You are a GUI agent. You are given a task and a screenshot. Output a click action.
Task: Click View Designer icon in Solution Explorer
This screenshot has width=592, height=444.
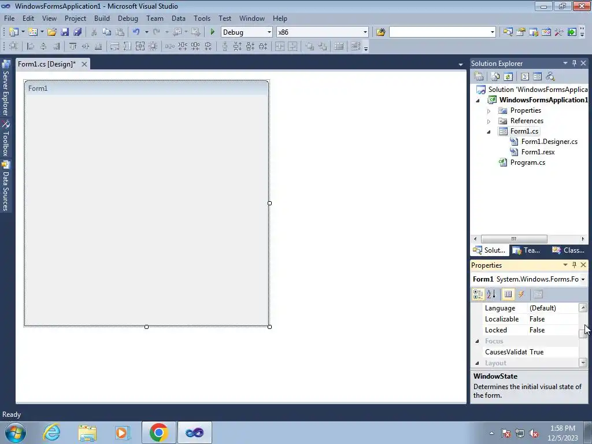pos(537,76)
